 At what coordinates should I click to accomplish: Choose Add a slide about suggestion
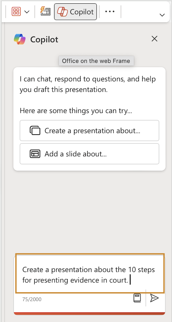point(89,154)
